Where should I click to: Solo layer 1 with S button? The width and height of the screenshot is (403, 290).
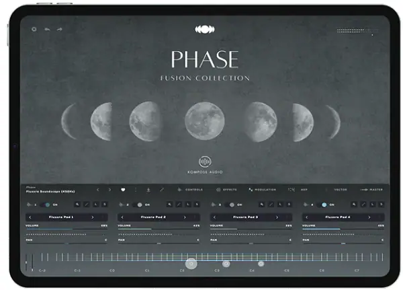pyautogui.click(x=105, y=205)
